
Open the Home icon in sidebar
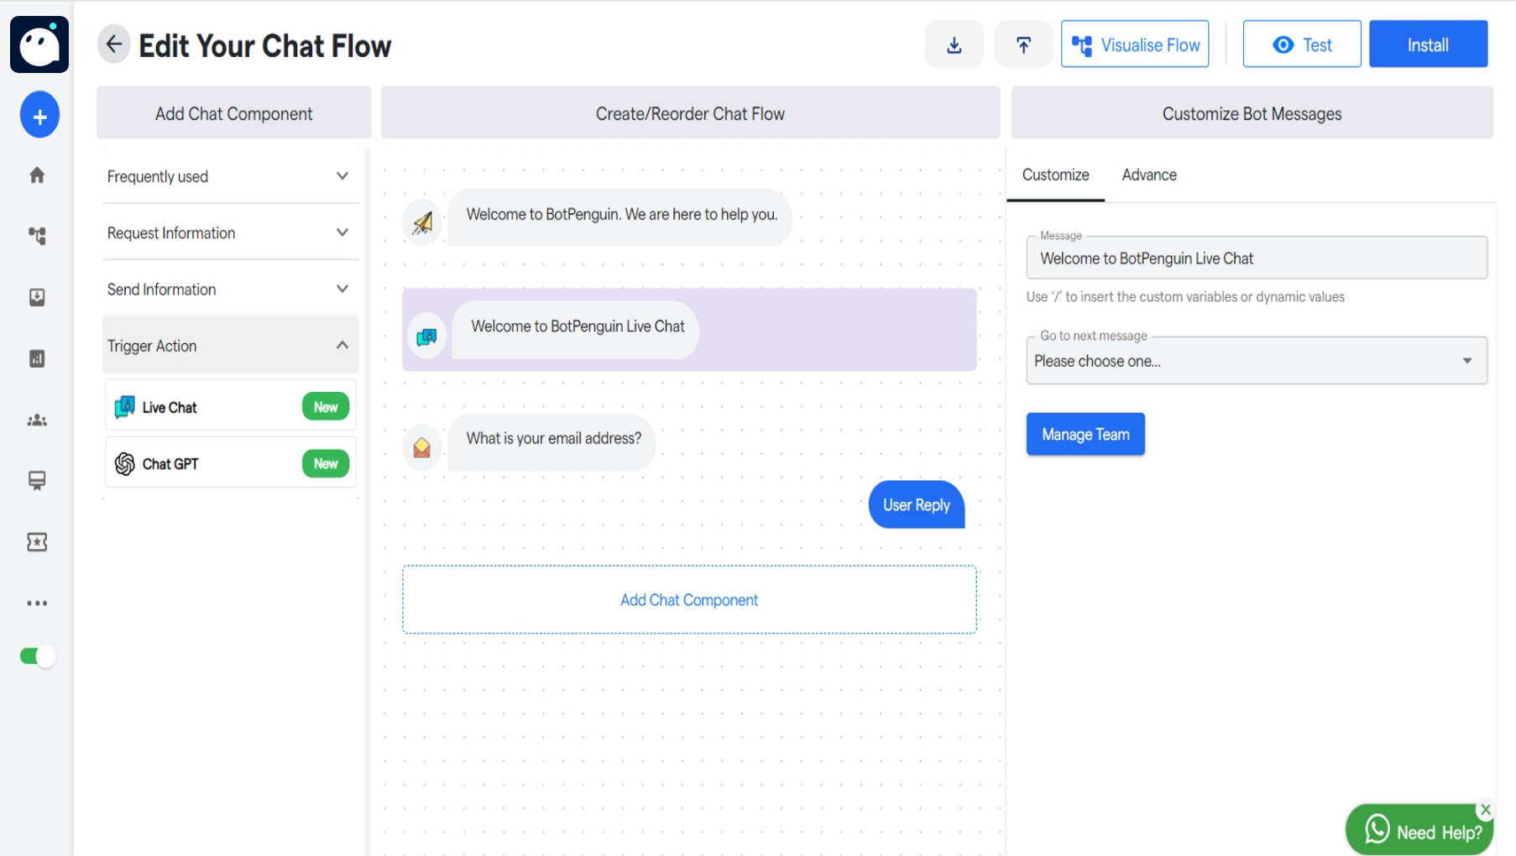pos(37,175)
